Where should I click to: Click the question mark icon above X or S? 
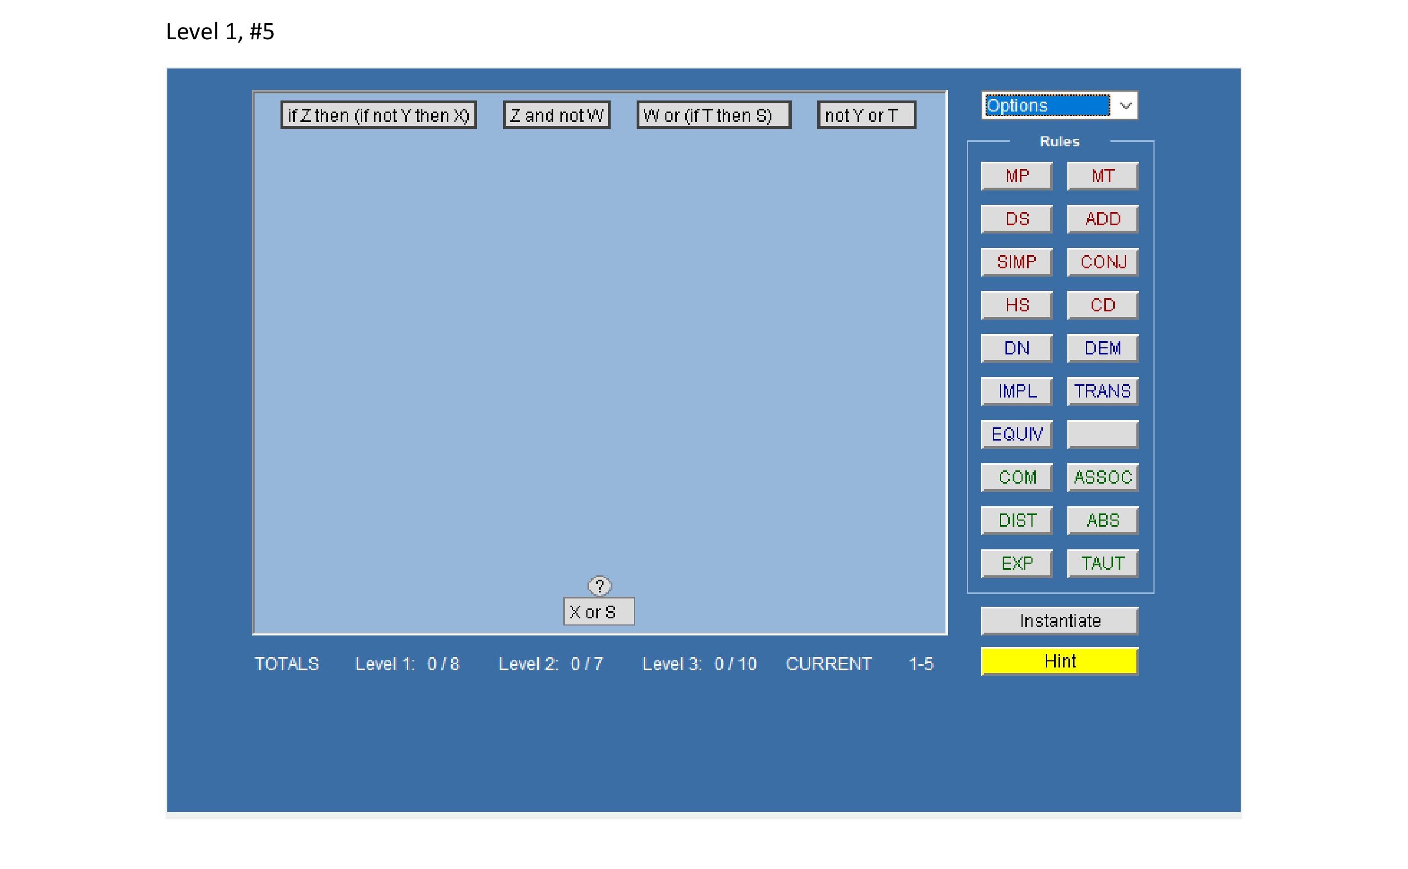[x=599, y=586]
